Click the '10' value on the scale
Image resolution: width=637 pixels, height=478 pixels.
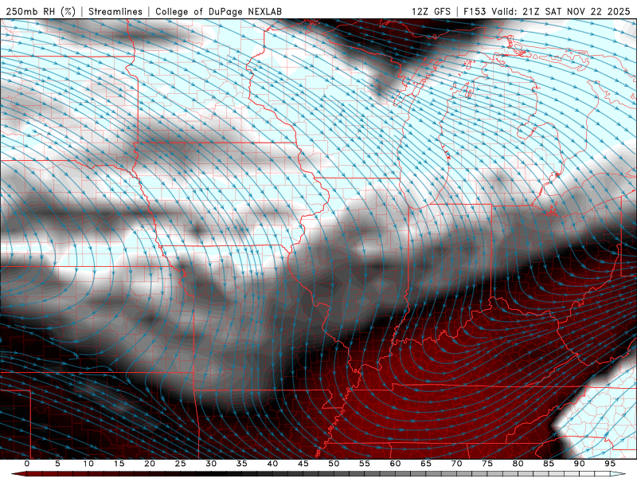[88, 464]
